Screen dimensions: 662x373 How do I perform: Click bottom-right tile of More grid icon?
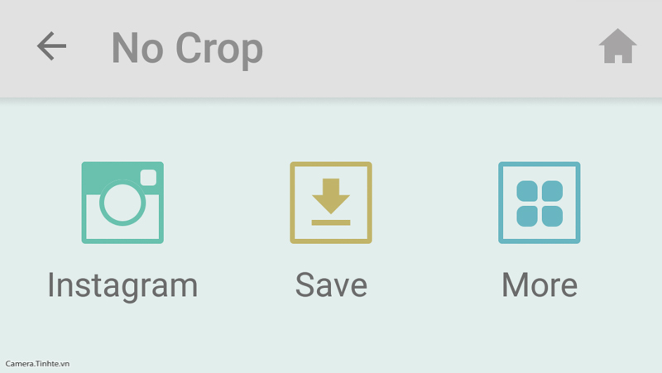pos(552,216)
